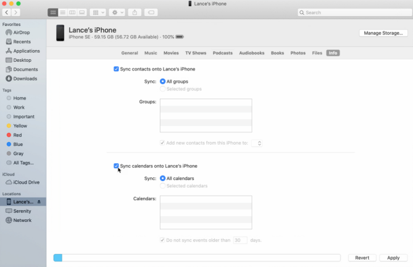Select the All calendars radio button
The height and width of the screenshot is (267, 413).
tap(162, 179)
